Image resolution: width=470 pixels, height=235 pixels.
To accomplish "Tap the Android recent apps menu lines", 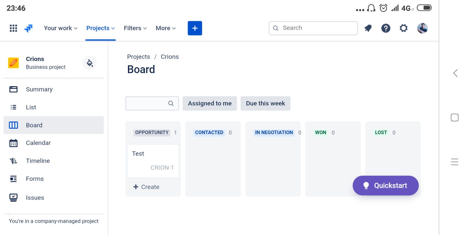I will point(455,162).
